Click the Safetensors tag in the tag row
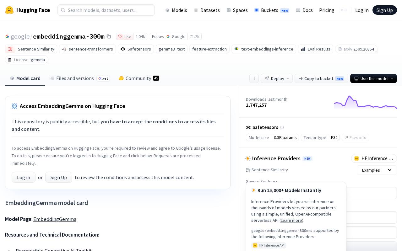 point(136,49)
